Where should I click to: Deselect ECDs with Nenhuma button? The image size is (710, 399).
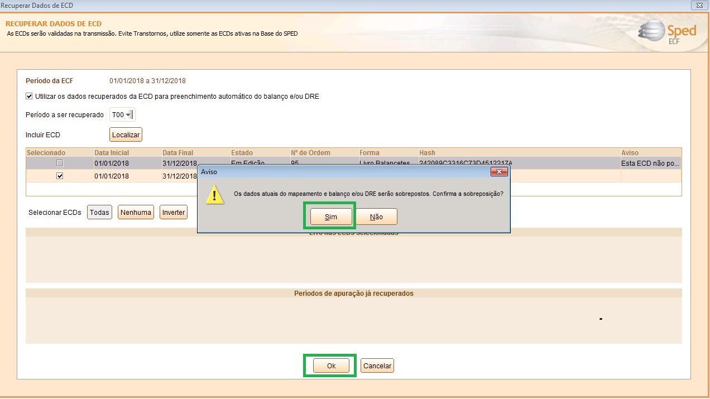point(136,212)
